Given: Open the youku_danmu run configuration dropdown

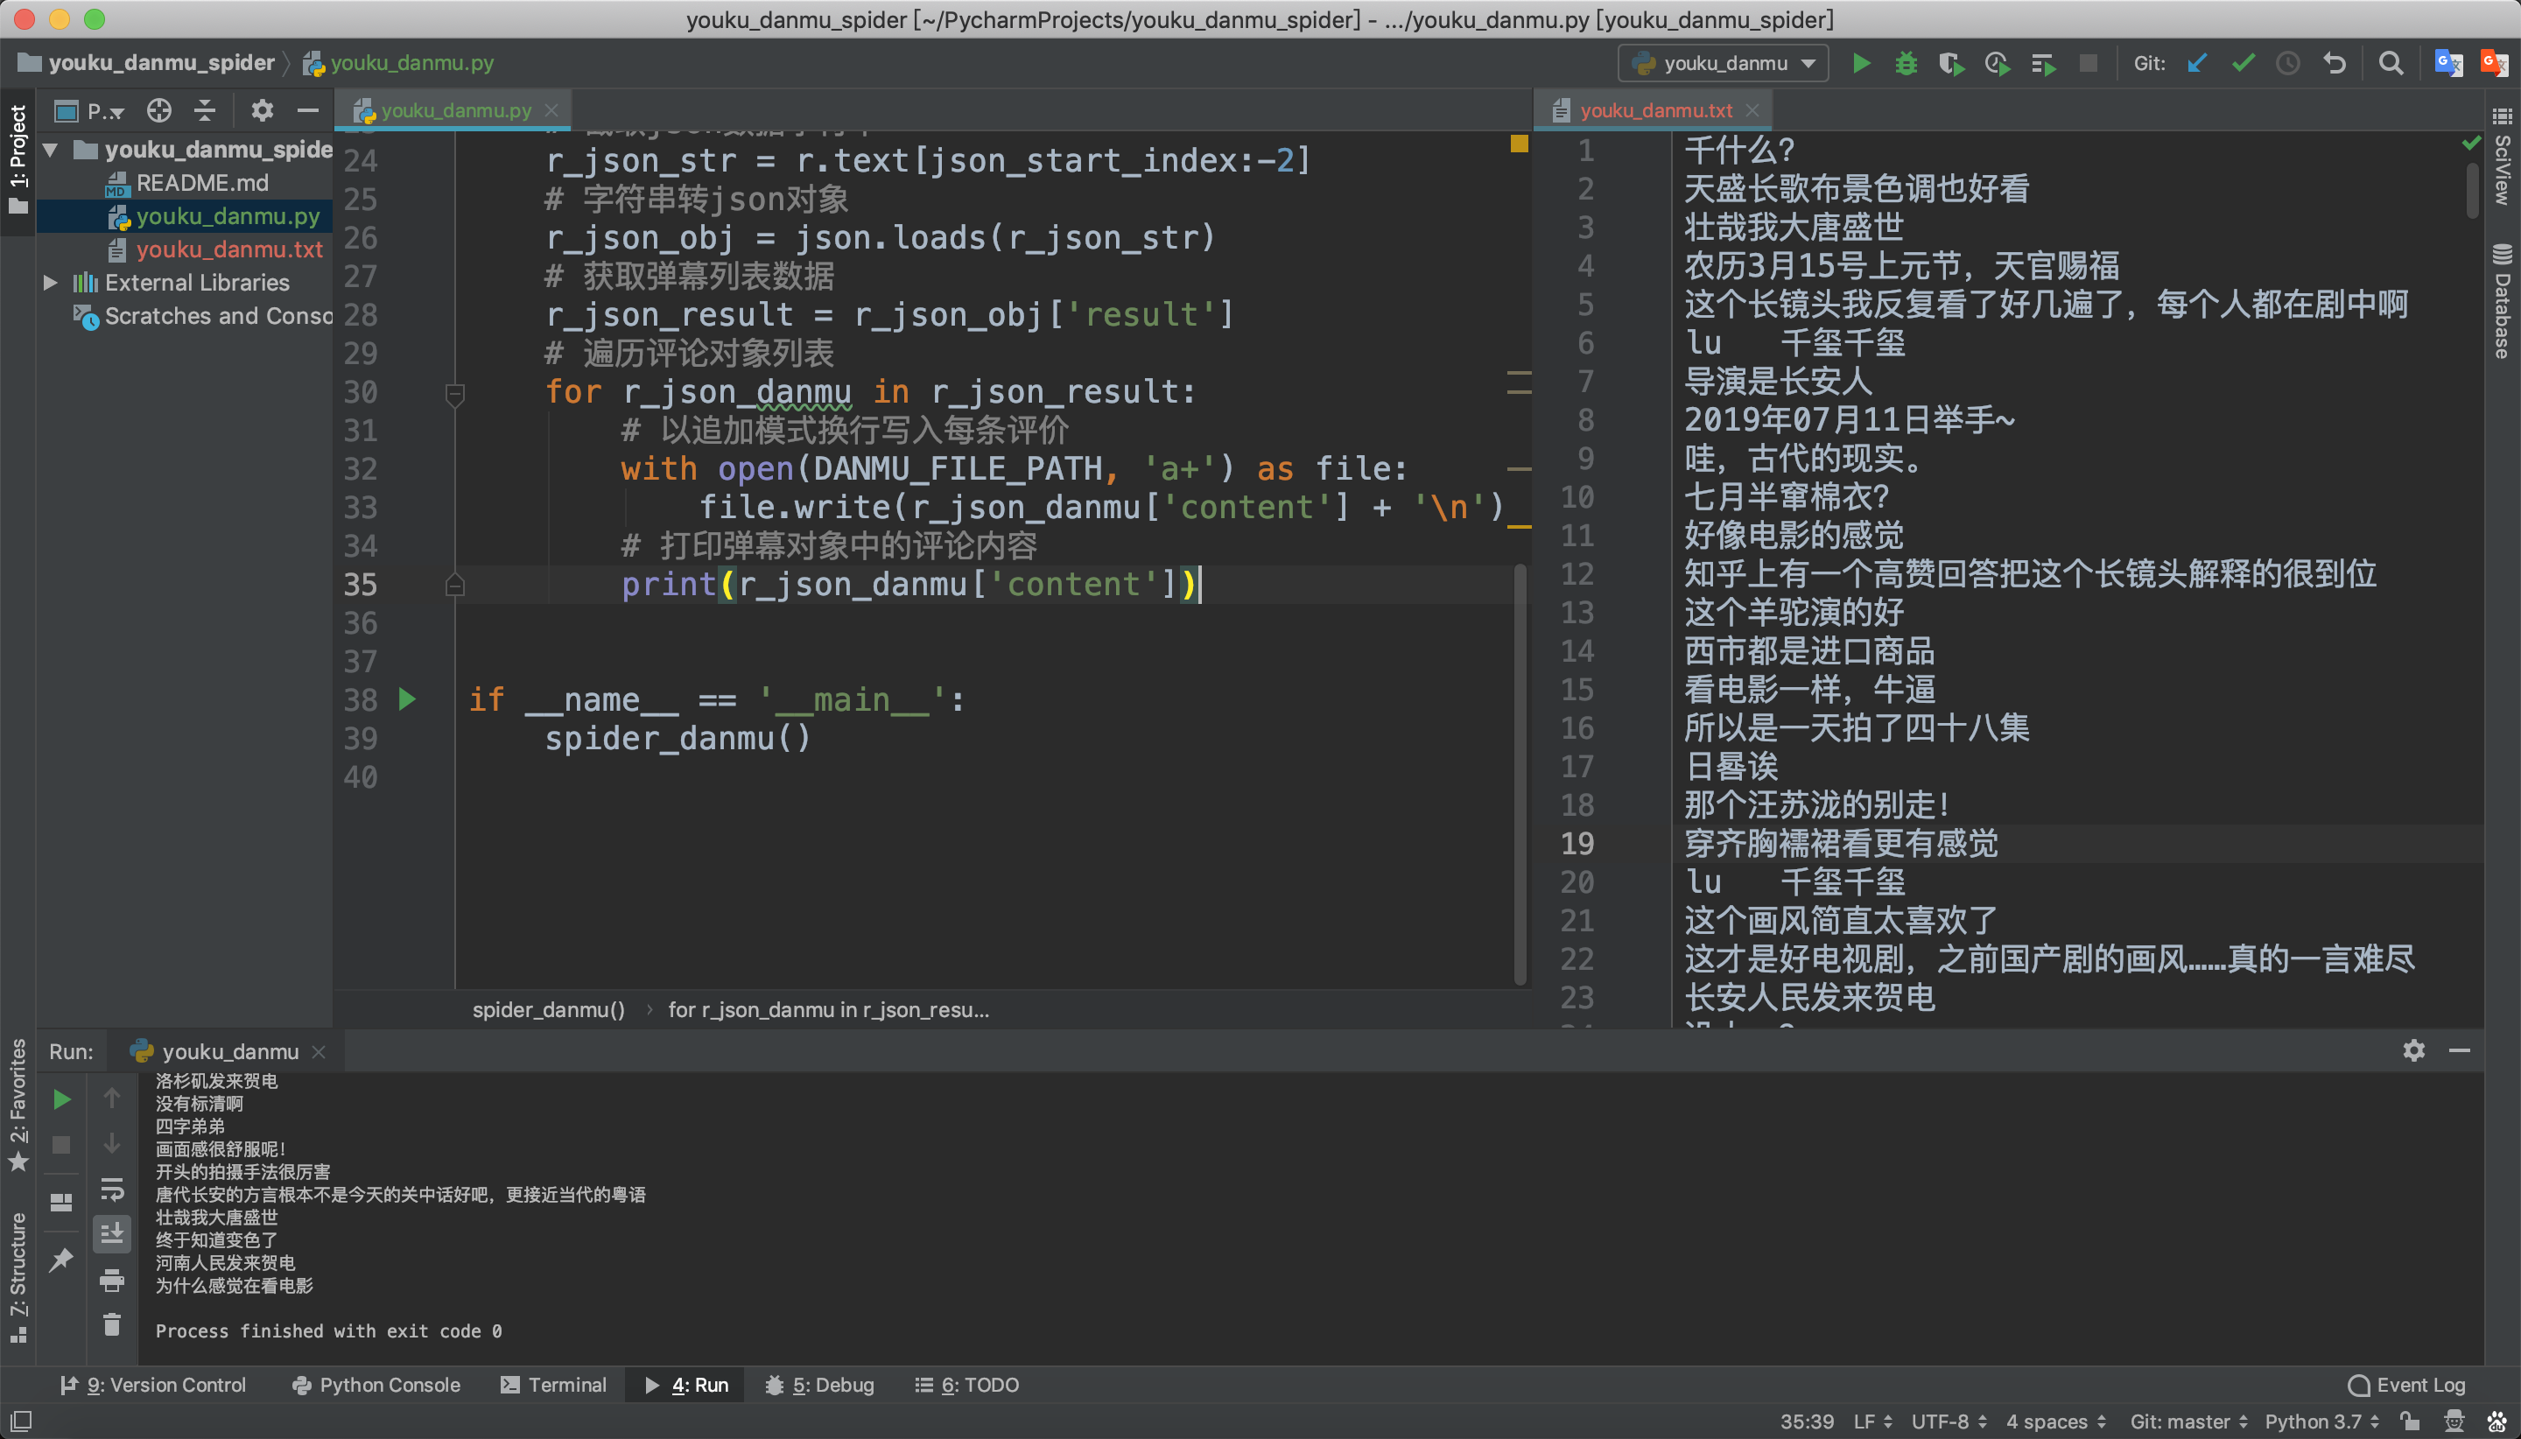Looking at the screenshot, I should click(x=1724, y=63).
